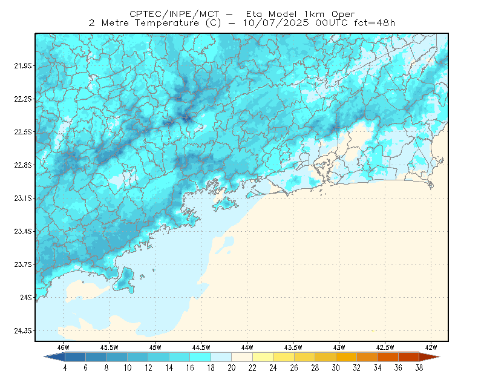Click the colorbar tick label "30"
This screenshot has height=374, width=484.
click(x=336, y=368)
